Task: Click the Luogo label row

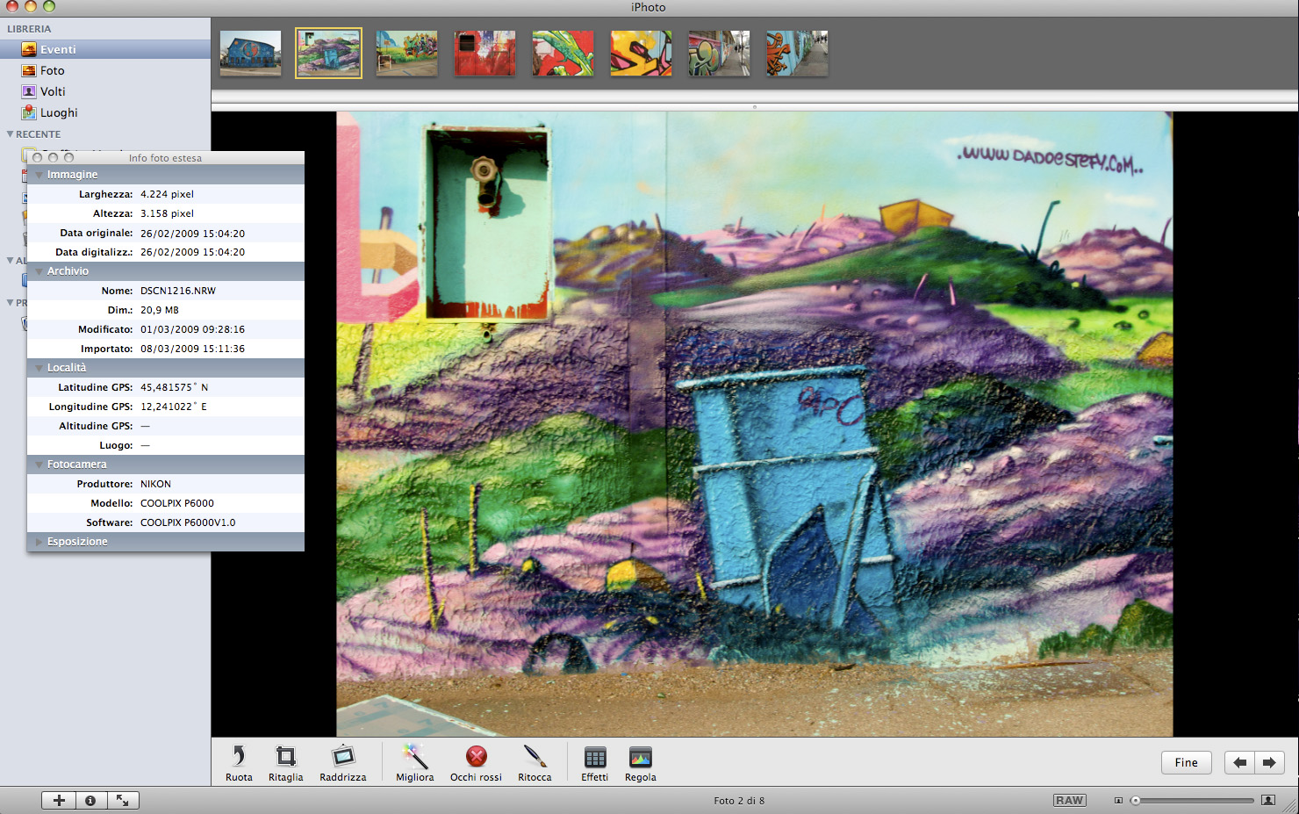Action: pos(166,445)
